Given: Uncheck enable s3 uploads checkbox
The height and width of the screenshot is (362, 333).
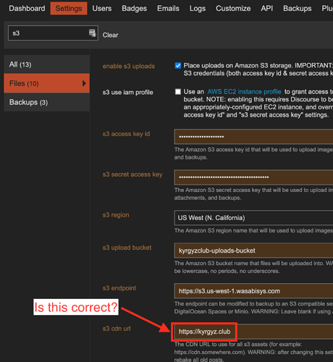Looking at the screenshot, I should pos(178,66).
